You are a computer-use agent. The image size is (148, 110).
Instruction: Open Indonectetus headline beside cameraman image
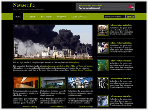pyautogui.click(x=120, y=96)
